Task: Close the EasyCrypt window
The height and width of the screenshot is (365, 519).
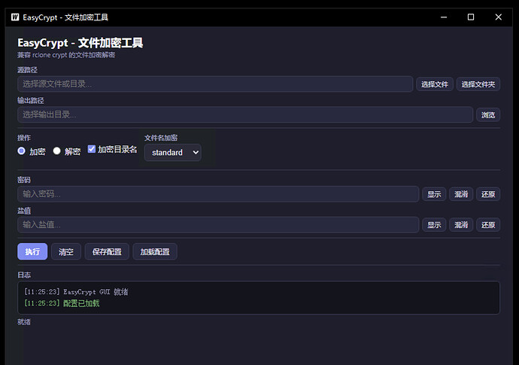Action: coord(499,17)
